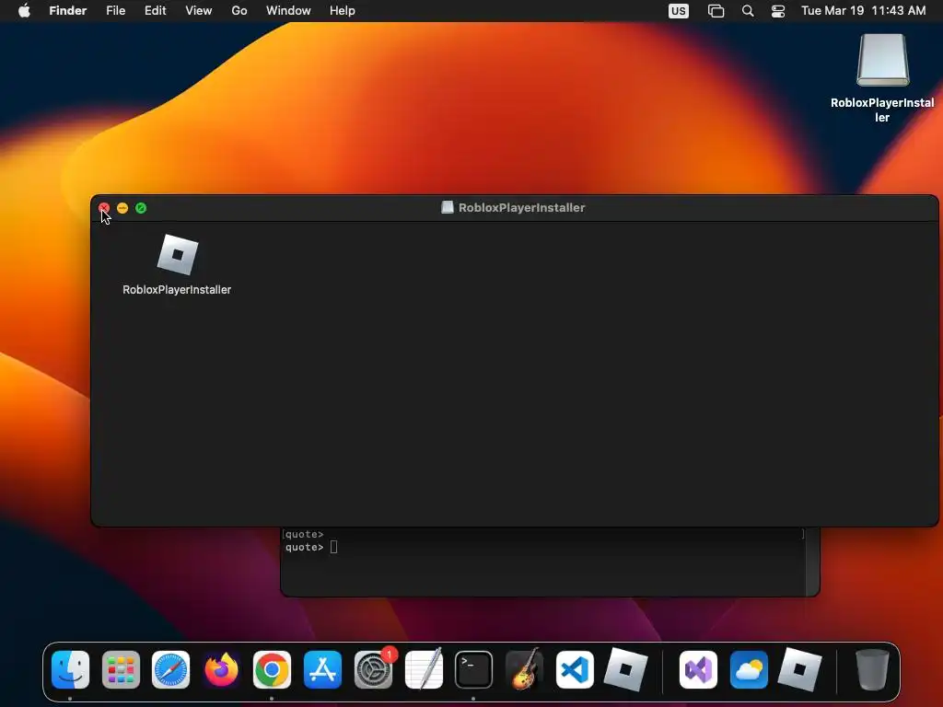Open the Window menu

click(288, 11)
